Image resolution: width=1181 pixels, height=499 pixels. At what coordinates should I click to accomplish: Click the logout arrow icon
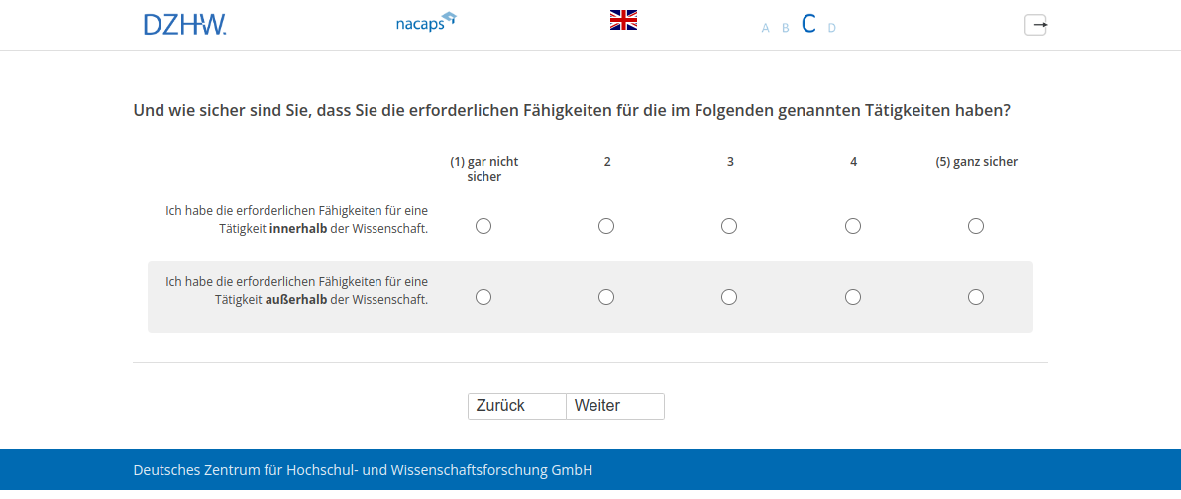1035,25
